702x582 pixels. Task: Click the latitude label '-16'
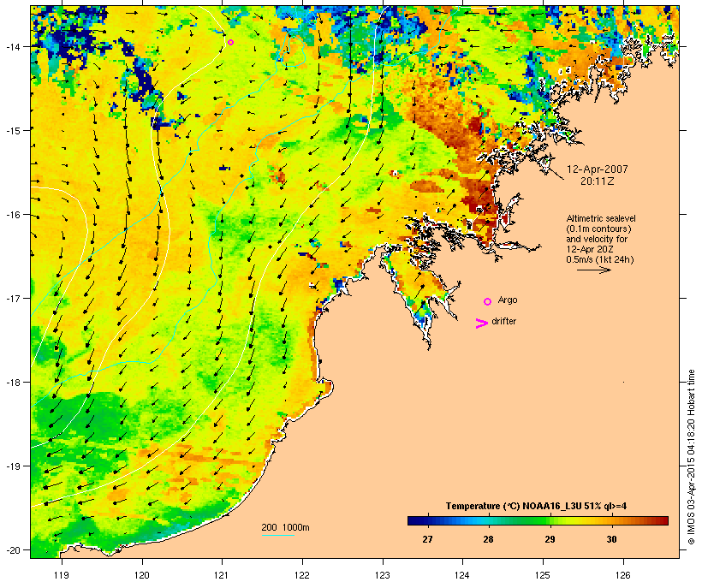point(12,215)
